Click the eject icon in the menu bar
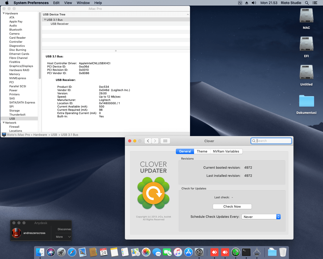This screenshot has height=259, width=323. [247, 3]
